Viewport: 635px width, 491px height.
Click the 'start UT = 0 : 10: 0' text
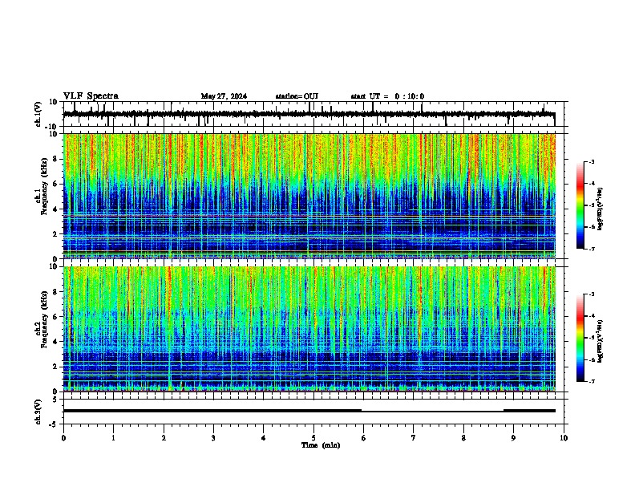387,96
